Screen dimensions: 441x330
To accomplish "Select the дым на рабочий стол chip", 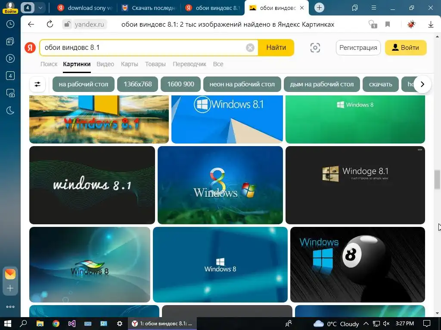I will pos(322,84).
